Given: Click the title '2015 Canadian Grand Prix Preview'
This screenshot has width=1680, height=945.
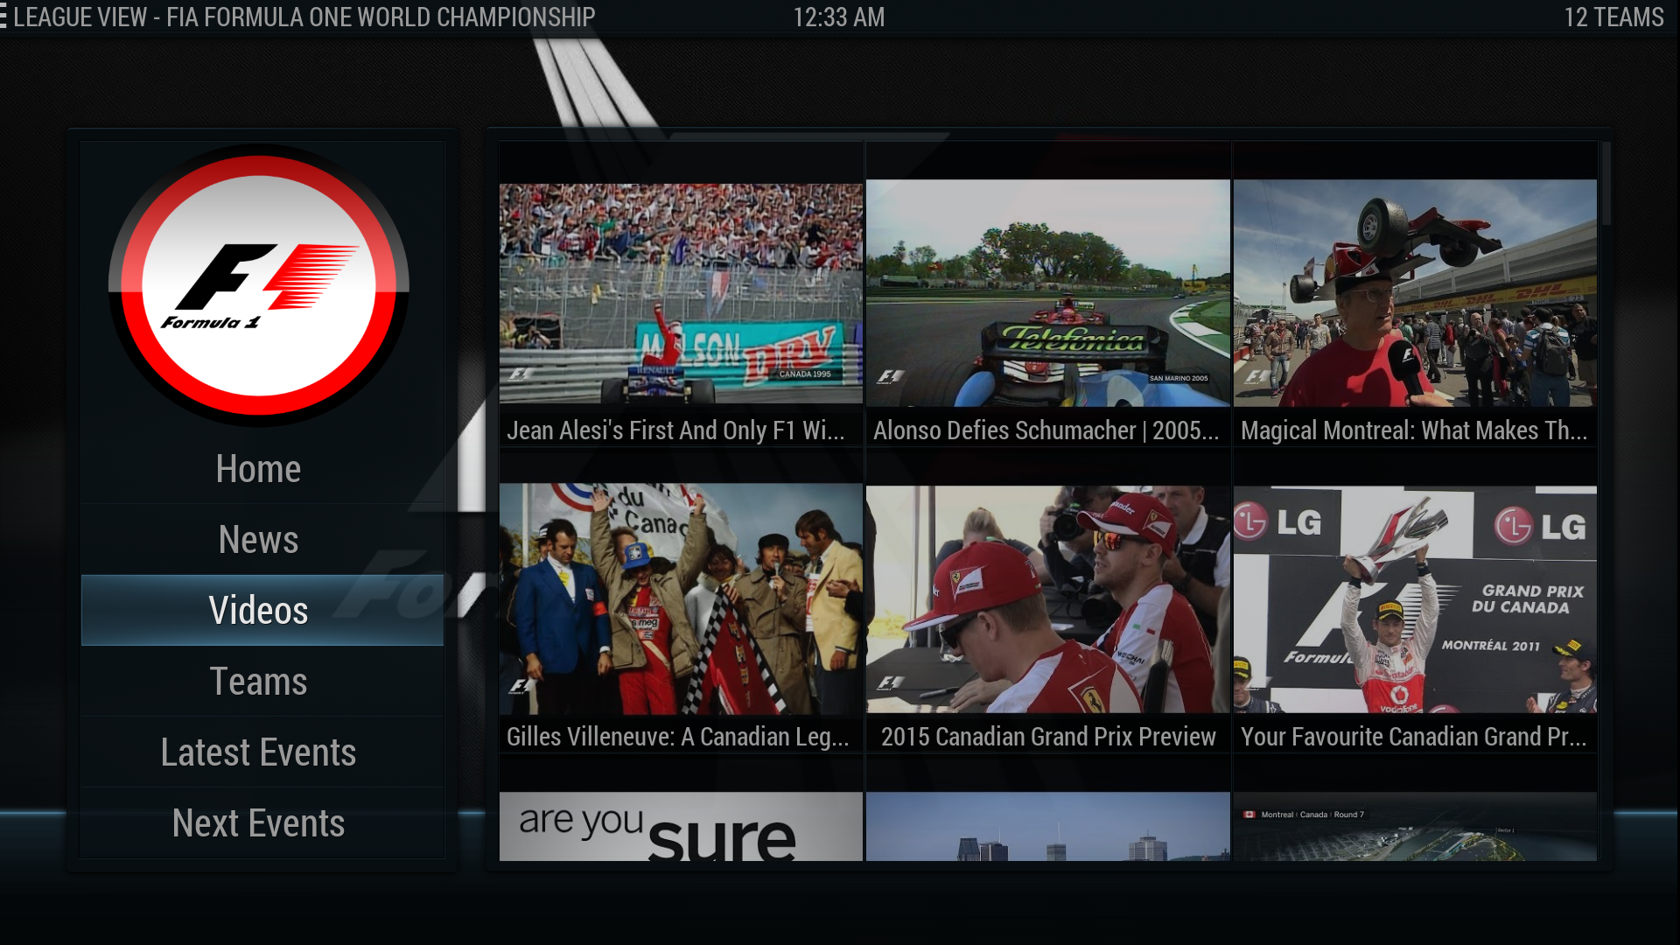Looking at the screenshot, I should pos(1048,737).
